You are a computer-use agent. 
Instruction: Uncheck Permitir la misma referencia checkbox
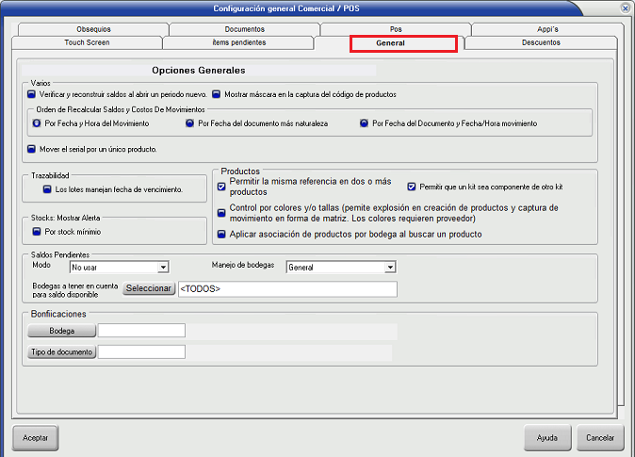(x=221, y=187)
